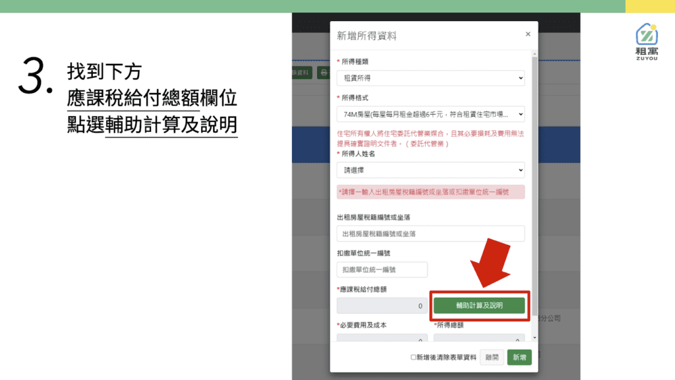The height and width of the screenshot is (380, 675).
Task: Click the 新增所得資料 dialog title
Action: [367, 36]
